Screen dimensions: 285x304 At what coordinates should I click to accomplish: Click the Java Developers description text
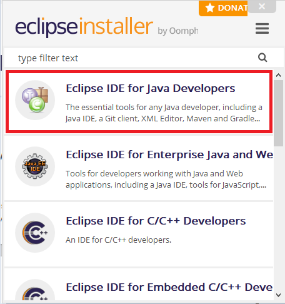(x=164, y=113)
